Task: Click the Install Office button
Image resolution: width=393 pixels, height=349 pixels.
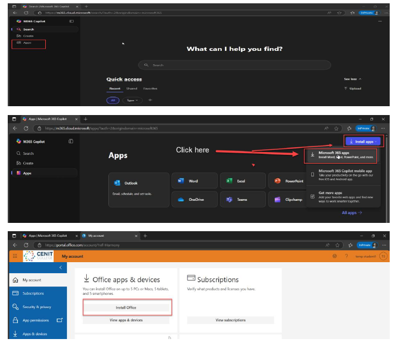Action: coord(126,308)
